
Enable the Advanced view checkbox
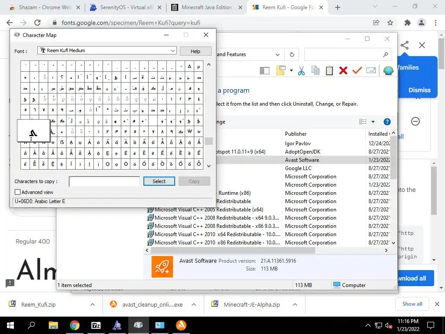tap(17, 192)
